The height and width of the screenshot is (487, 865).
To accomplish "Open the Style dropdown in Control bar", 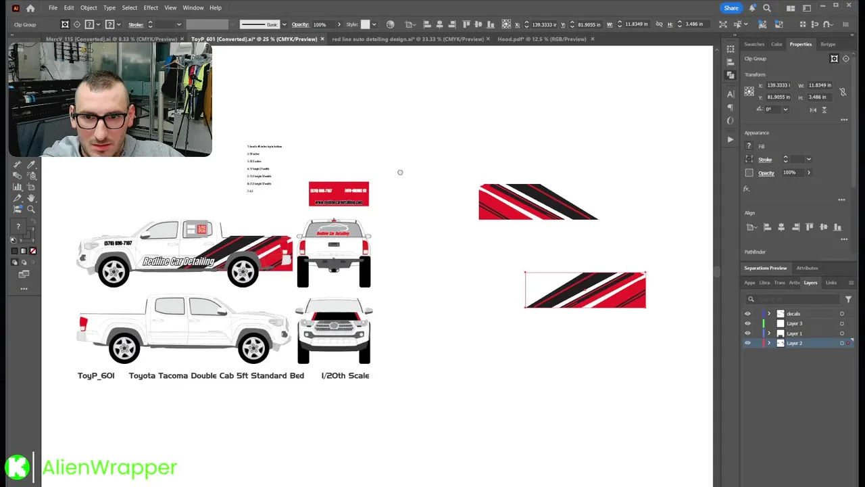I will tap(375, 24).
